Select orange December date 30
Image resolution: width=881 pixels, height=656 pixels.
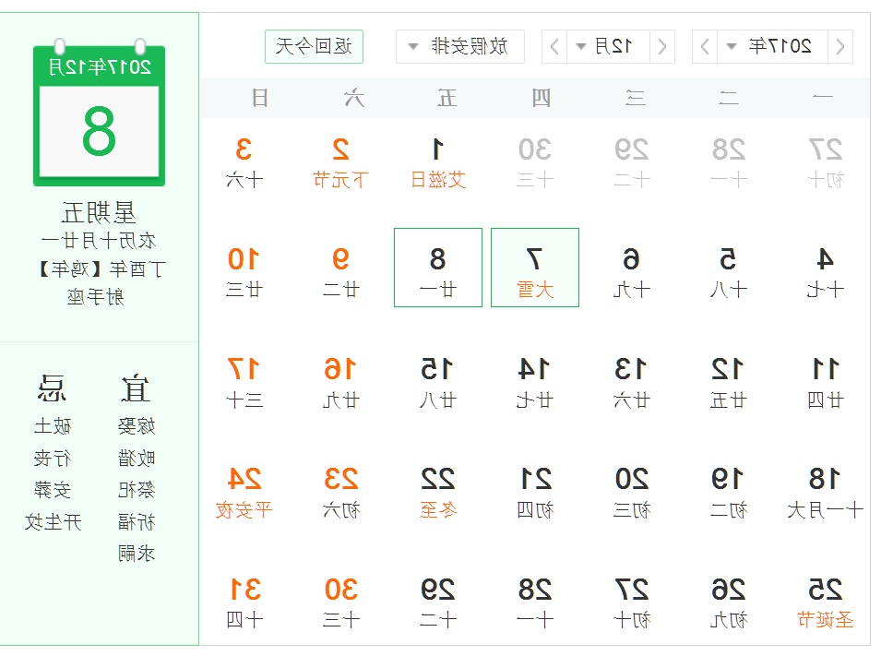[x=341, y=603]
